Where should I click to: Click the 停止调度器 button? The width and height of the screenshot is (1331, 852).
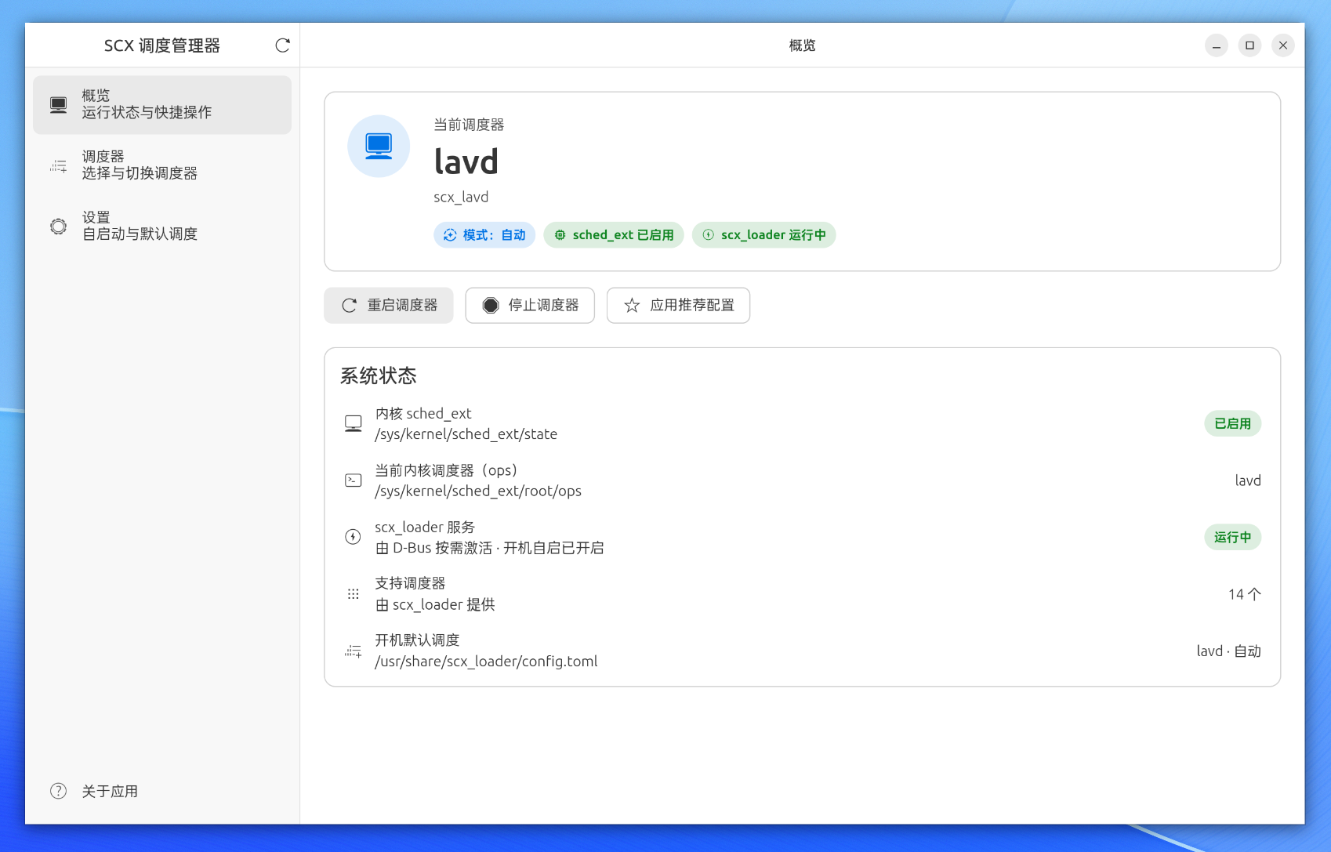(x=530, y=306)
